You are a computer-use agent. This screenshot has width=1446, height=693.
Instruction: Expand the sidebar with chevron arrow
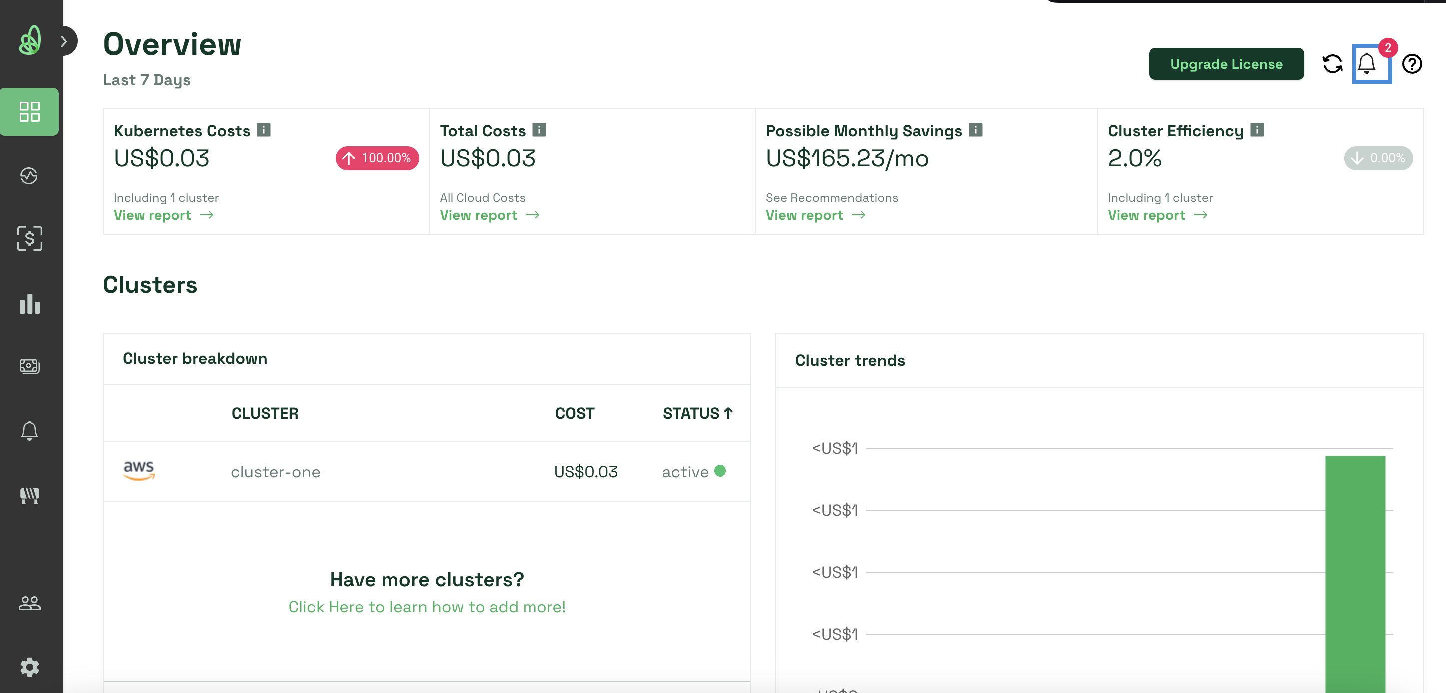tap(64, 41)
